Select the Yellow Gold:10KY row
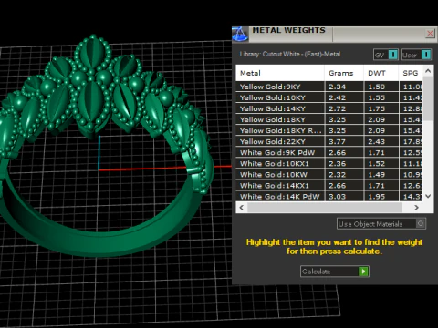The image size is (438, 328). tap(329, 97)
